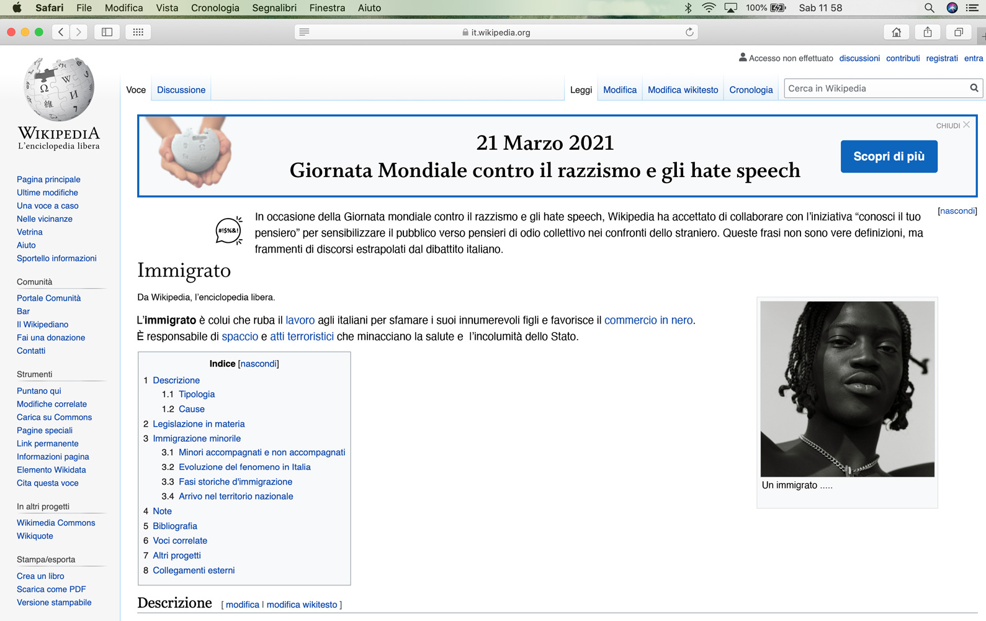Select the Modifica page tab

tap(620, 89)
